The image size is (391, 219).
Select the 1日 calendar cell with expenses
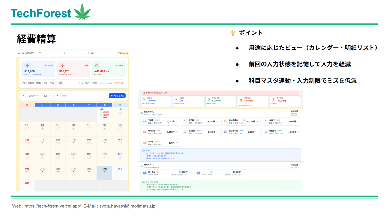104,114
